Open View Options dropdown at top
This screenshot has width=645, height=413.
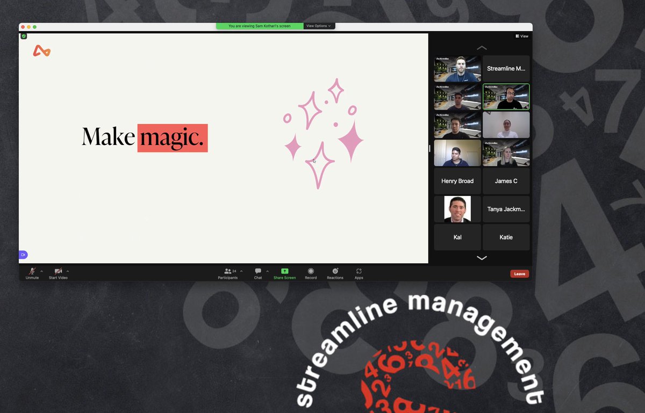(319, 26)
